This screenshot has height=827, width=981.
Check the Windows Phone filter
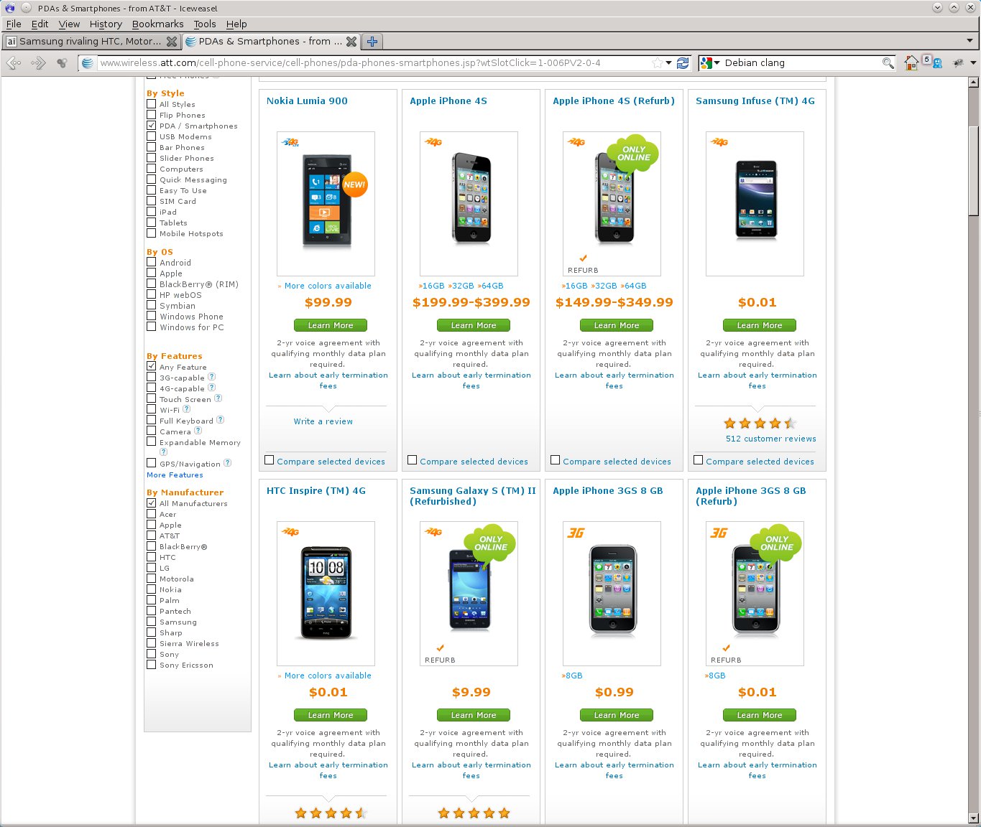tap(151, 317)
